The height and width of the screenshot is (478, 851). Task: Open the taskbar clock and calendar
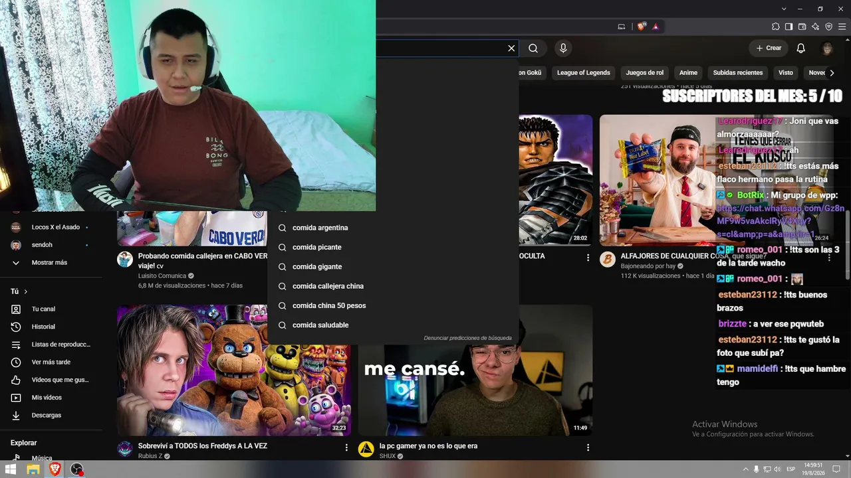tap(813, 469)
